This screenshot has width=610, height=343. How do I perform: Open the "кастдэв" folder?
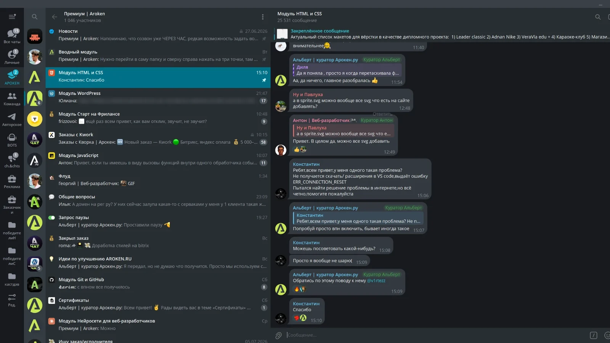click(x=12, y=279)
